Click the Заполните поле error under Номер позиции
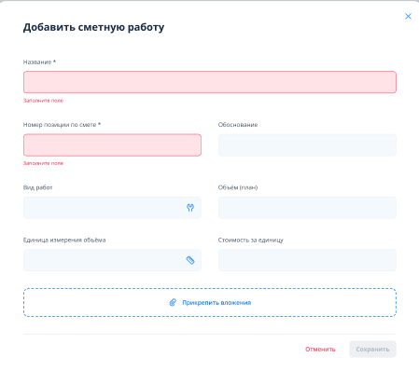 coord(43,163)
